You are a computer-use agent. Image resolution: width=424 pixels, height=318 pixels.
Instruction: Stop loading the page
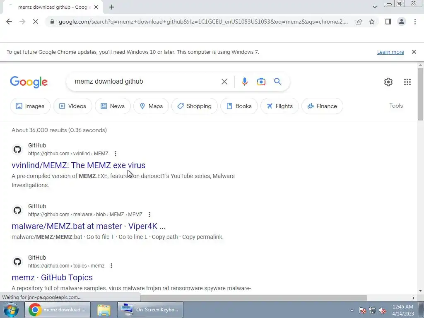point(36,22)
